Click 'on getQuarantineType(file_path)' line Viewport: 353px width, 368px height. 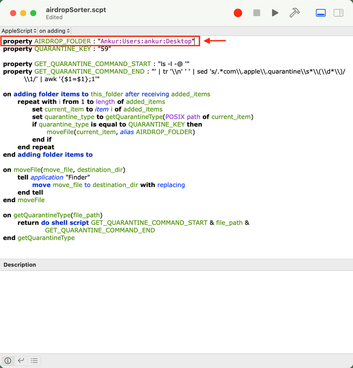pos(53,215)
